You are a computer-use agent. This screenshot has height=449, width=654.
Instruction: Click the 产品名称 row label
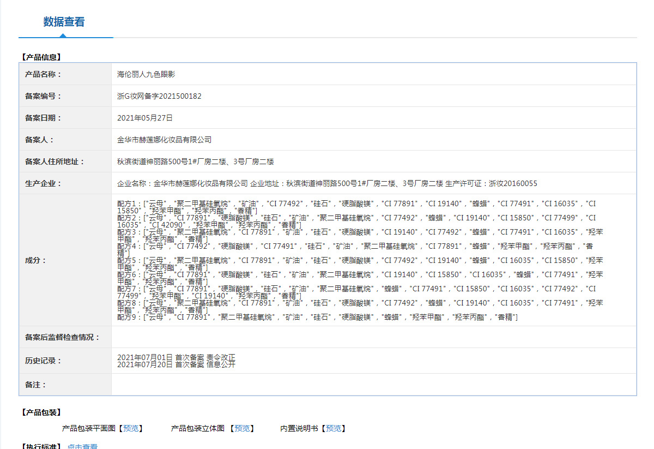tap(44, 74)
